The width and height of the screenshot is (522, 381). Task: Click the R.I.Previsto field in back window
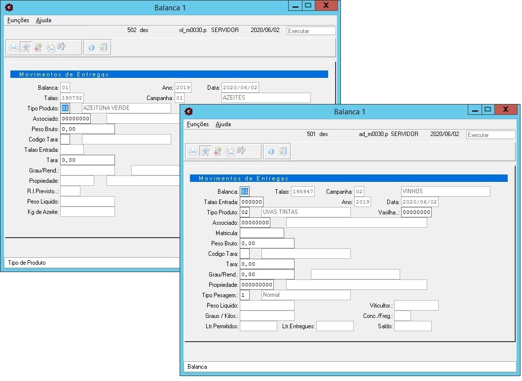[x=70, y=191]
